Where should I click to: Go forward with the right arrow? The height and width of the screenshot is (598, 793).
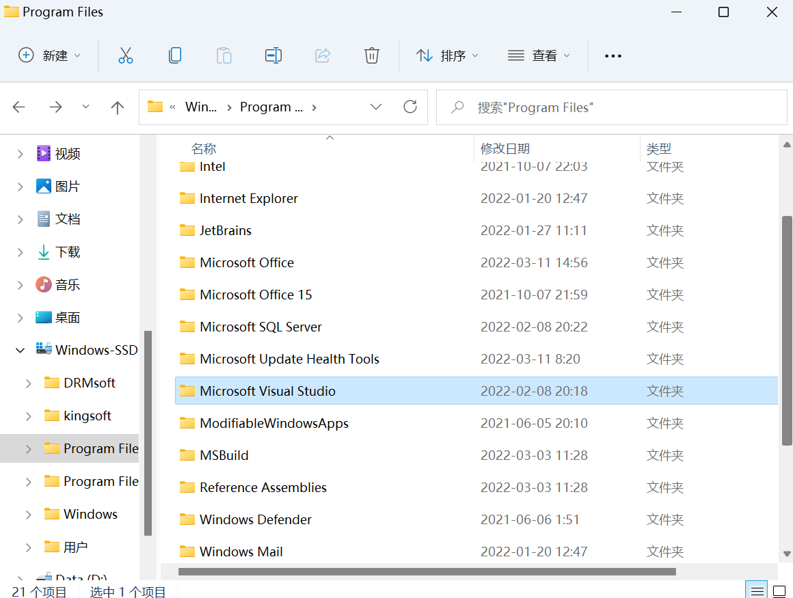coord(55,107)
